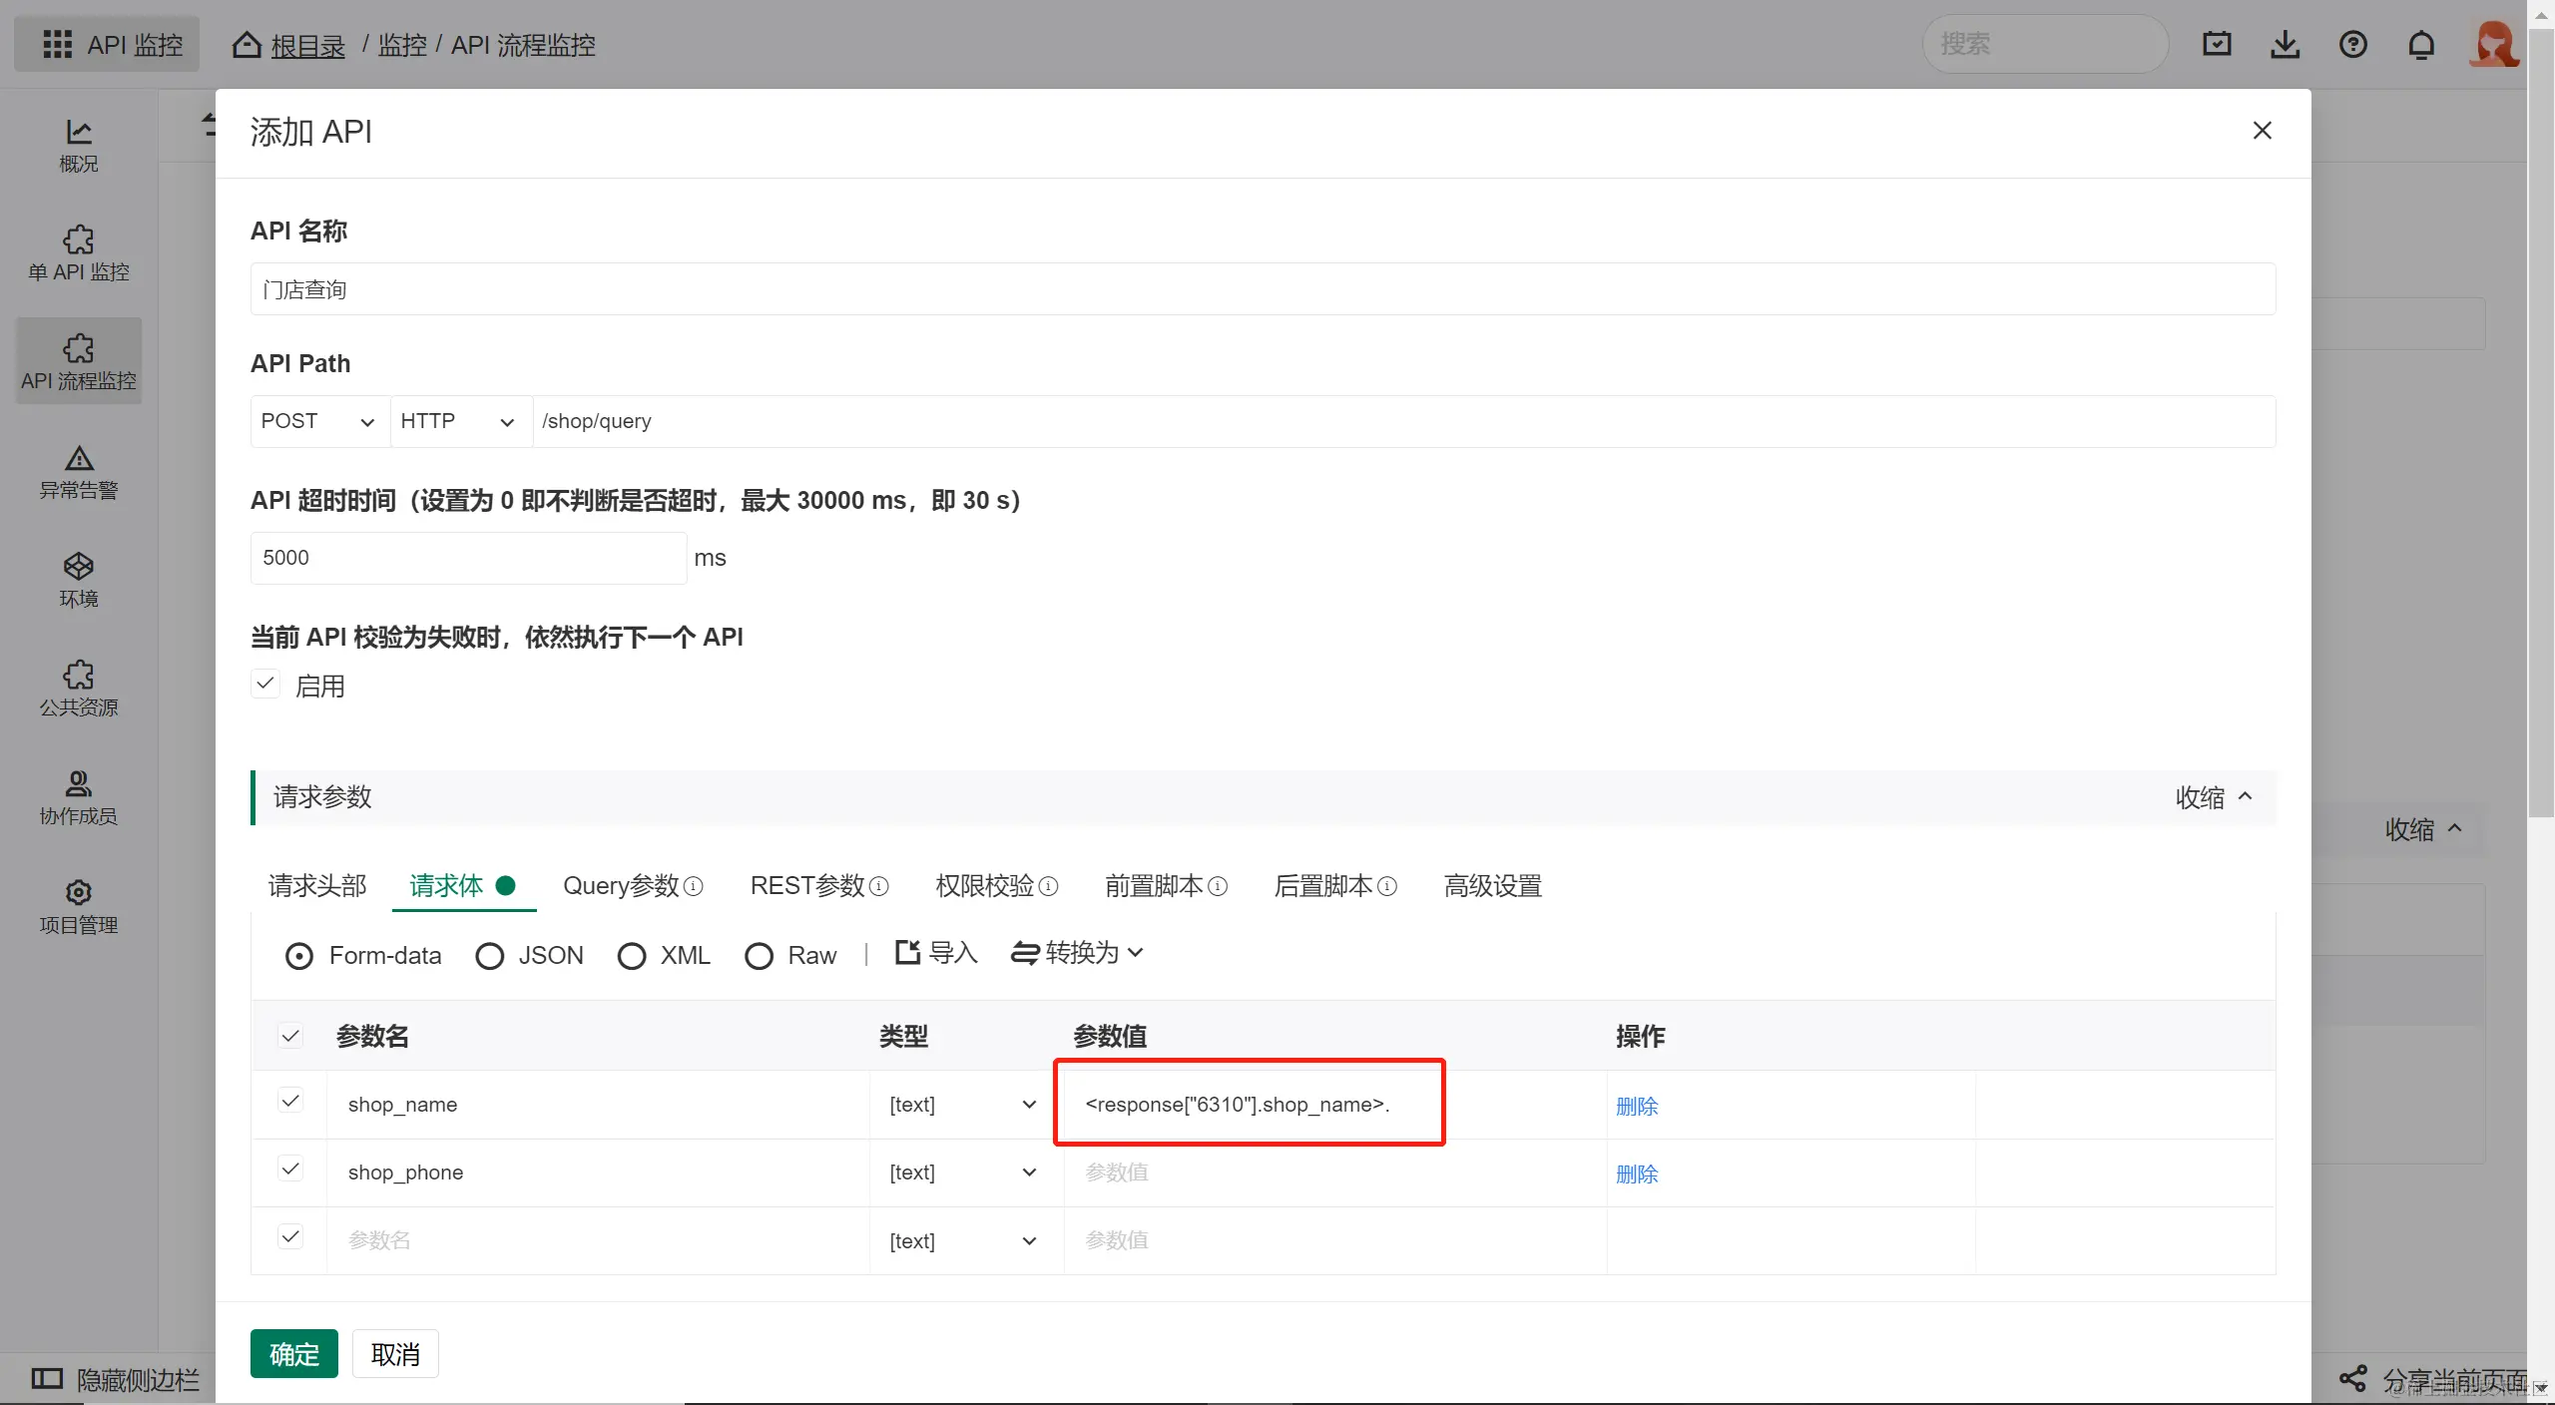Select the Raw body format option

coord(759,956)
